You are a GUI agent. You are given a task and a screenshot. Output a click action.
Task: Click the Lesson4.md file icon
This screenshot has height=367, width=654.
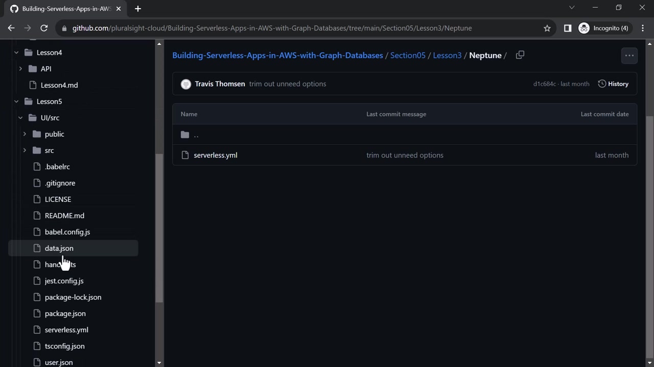pos(32,85)
